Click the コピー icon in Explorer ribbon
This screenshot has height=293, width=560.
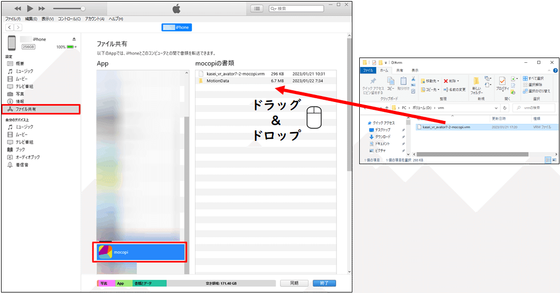(391, 83)
